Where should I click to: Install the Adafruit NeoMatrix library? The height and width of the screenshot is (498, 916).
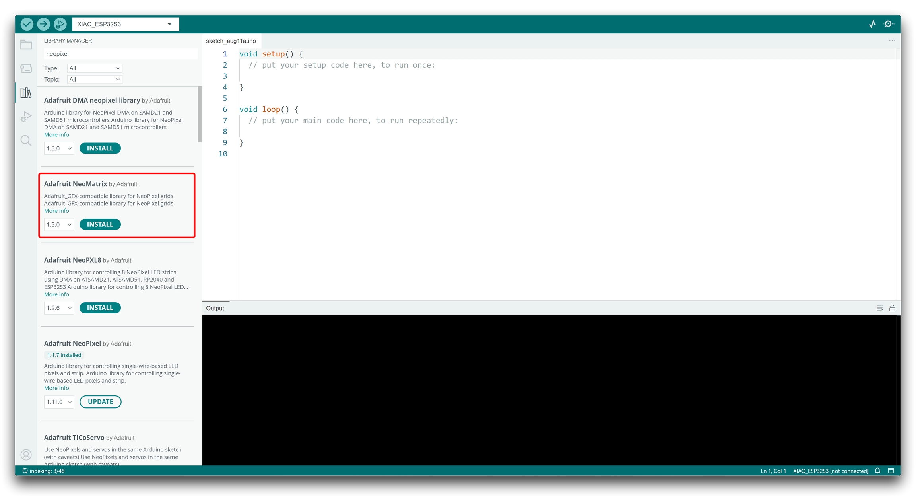coord(100,225)
